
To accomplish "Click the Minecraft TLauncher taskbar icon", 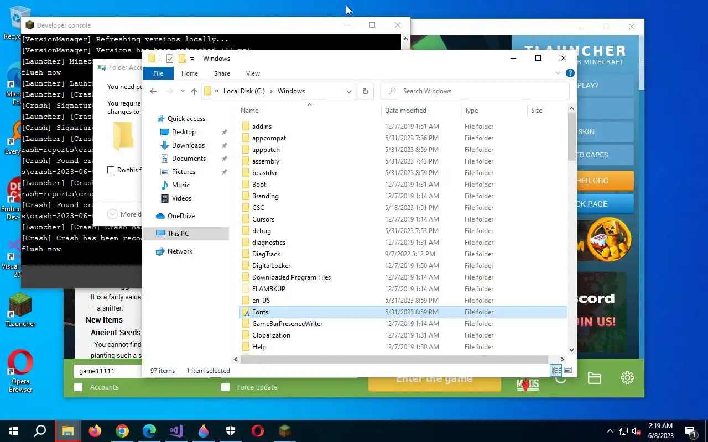I will click(285, 431).
